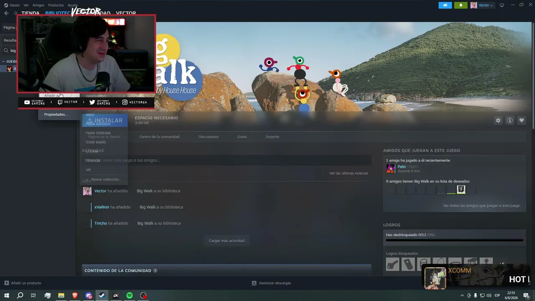
Task: Open Ver las últimas noticias link
Action: (349, 173)
